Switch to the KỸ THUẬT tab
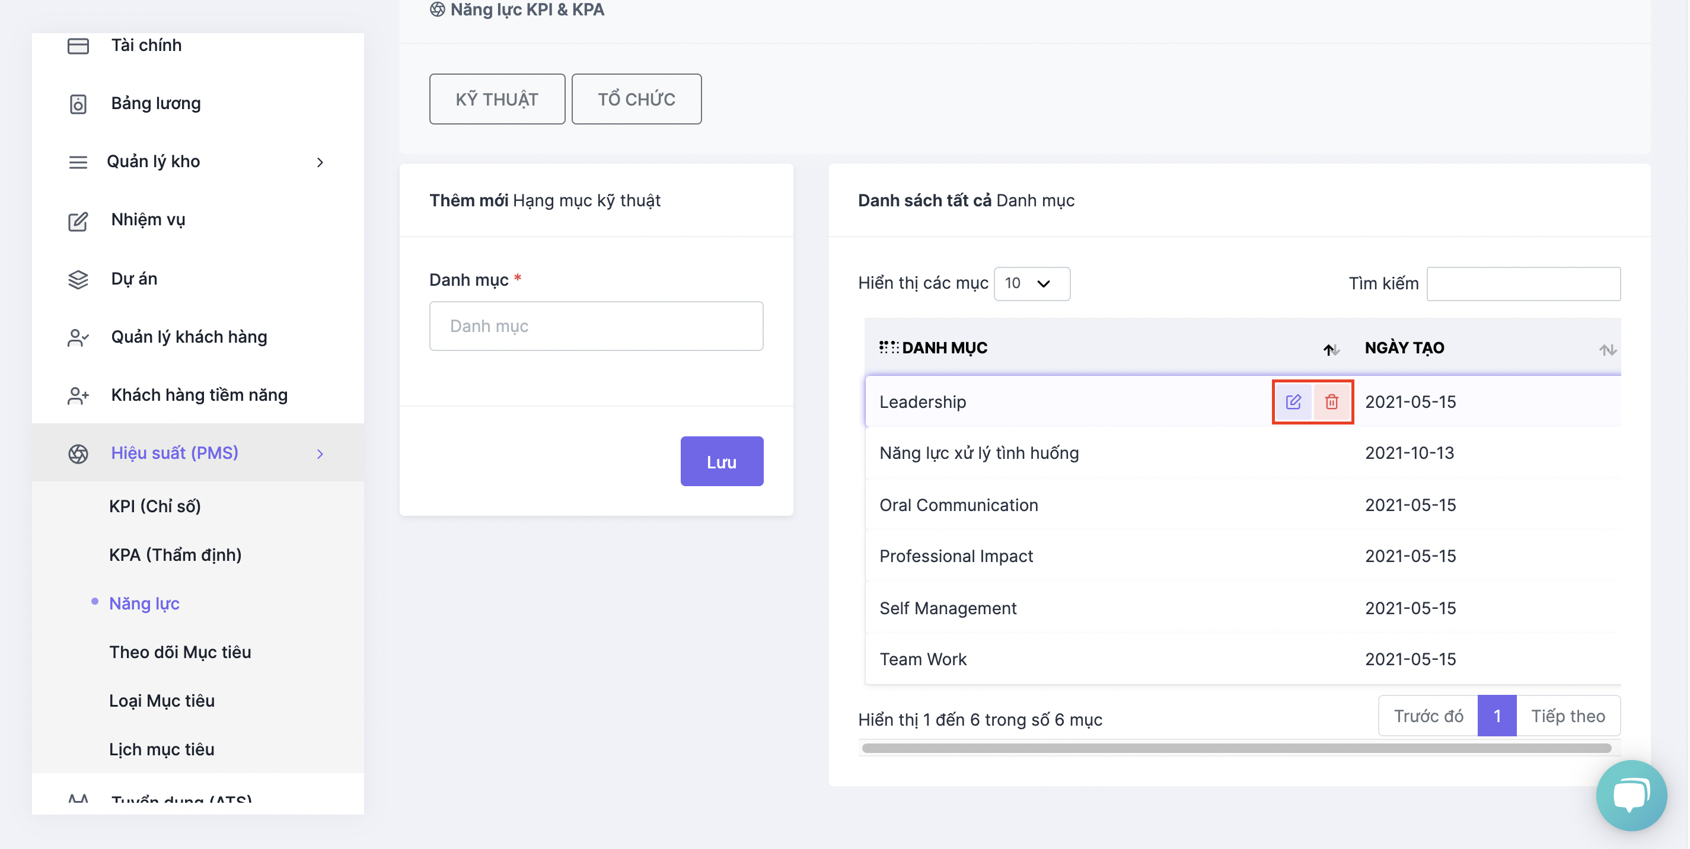The image size is (1690, 849). click(497, 99)
